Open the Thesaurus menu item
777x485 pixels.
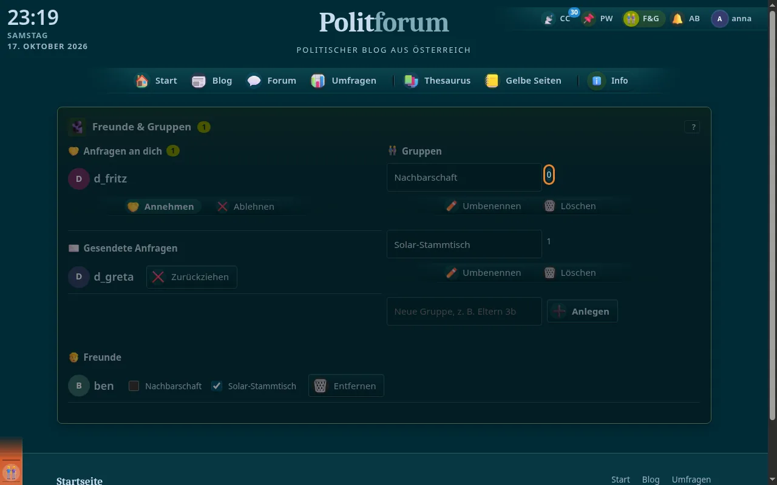pos(437,81)
